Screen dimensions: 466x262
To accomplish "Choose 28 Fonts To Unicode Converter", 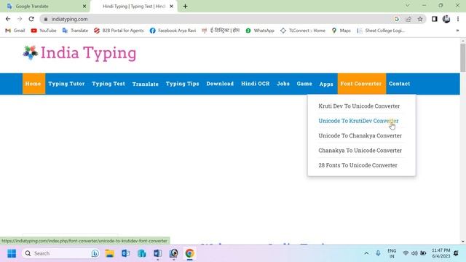I will point(358,165).
